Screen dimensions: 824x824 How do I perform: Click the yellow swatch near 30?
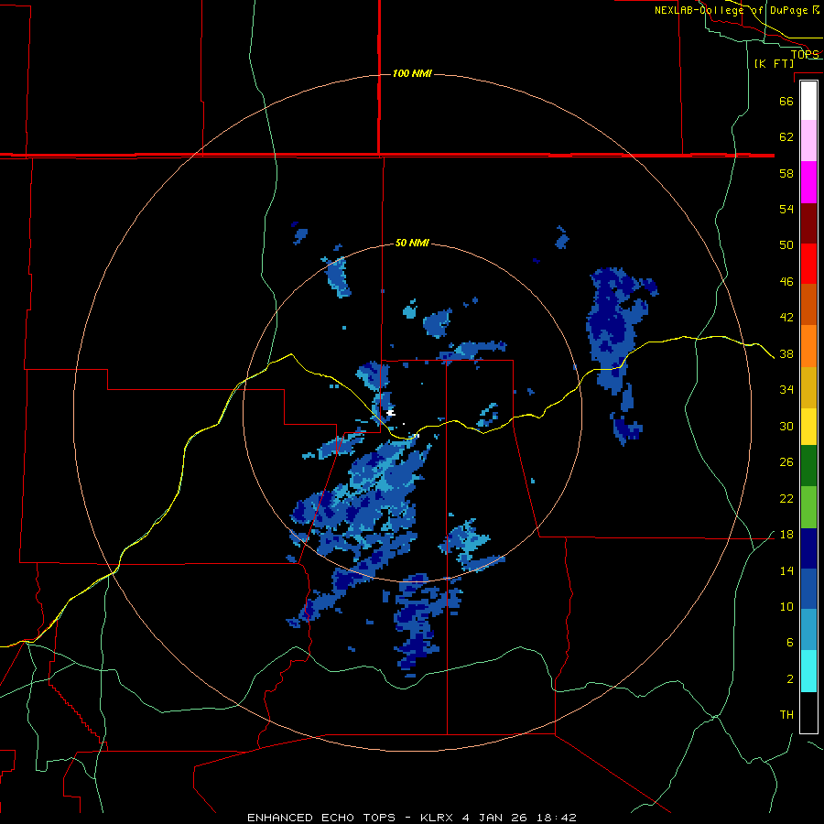coord(808,427)
